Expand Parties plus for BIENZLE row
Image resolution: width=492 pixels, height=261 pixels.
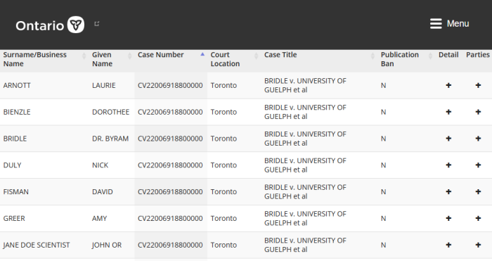click(x=478, y=112)
